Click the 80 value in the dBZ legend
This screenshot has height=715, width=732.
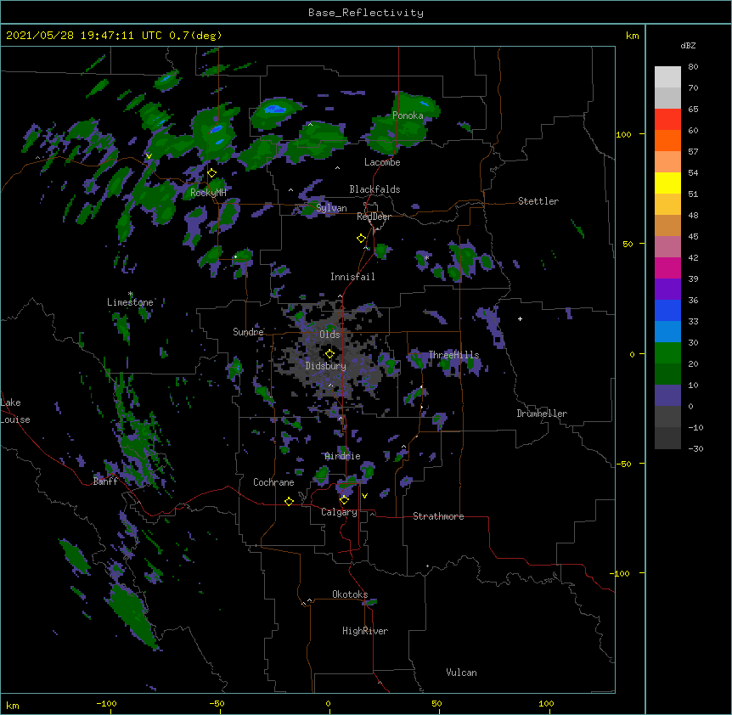(693, 67)
